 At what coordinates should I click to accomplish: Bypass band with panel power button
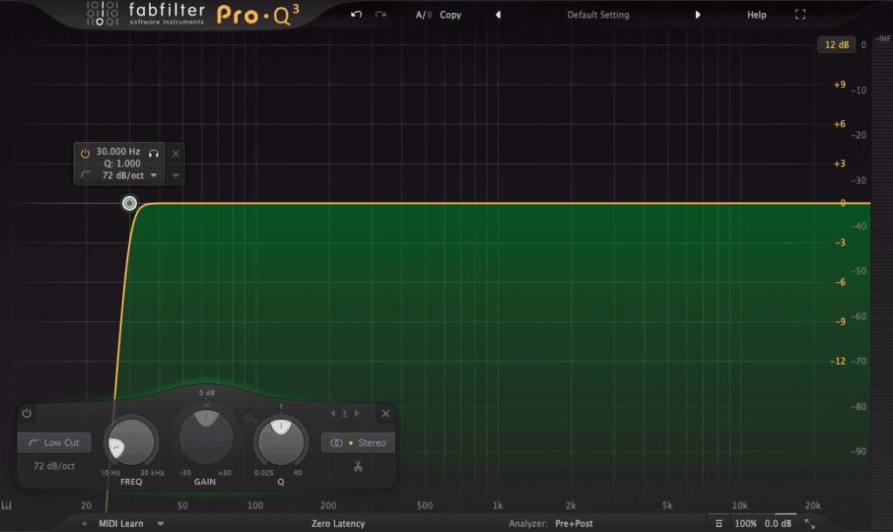click(27, 414)
